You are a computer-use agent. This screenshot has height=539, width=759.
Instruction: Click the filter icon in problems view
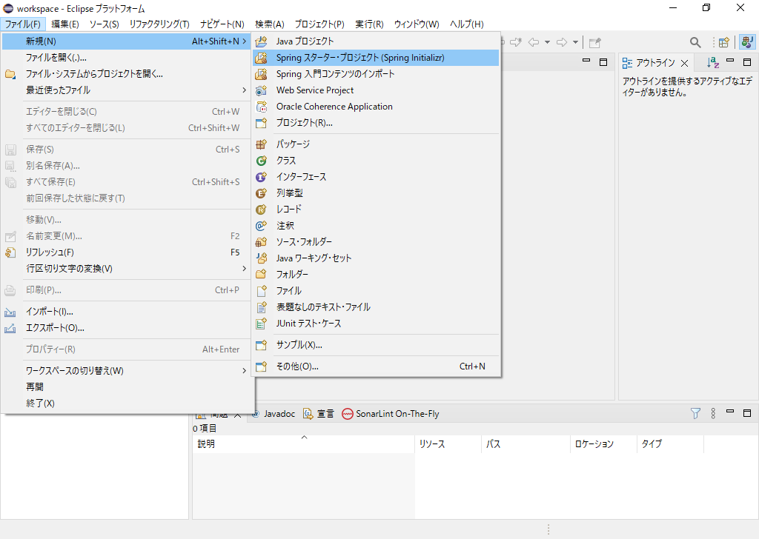click(x=695, y=413)
